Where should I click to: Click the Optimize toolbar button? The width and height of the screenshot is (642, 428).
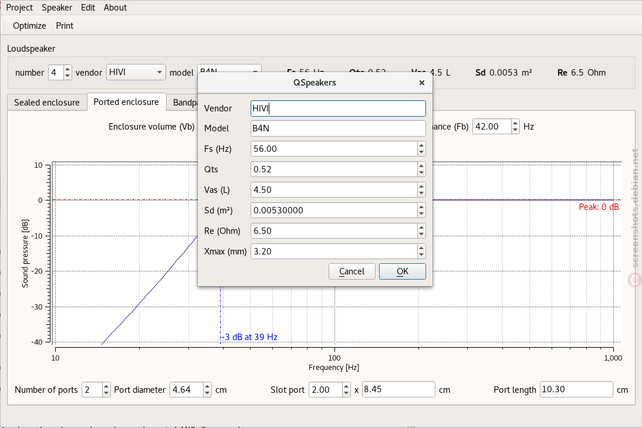click(x=29, y=25)
